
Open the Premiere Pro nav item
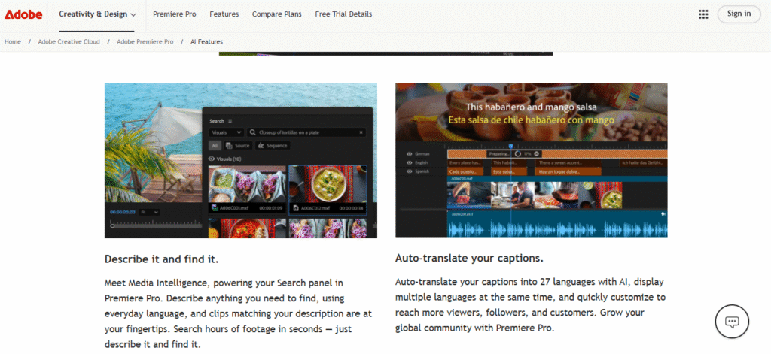pyautogui.click(x=175, y=14)
